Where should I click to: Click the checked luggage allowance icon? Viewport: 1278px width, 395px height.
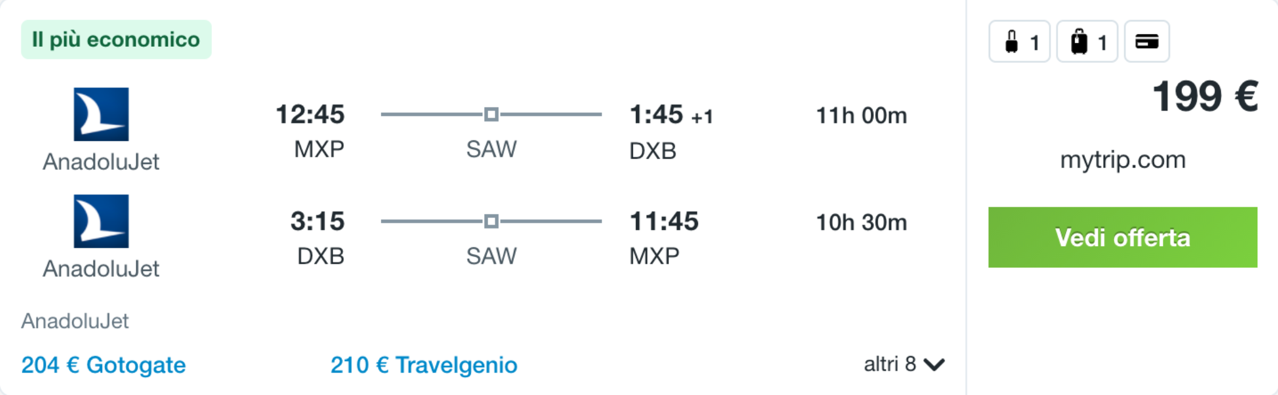1087,41
